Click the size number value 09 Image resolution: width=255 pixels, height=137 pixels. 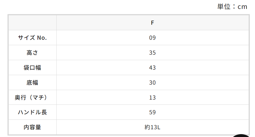(152, 38)
